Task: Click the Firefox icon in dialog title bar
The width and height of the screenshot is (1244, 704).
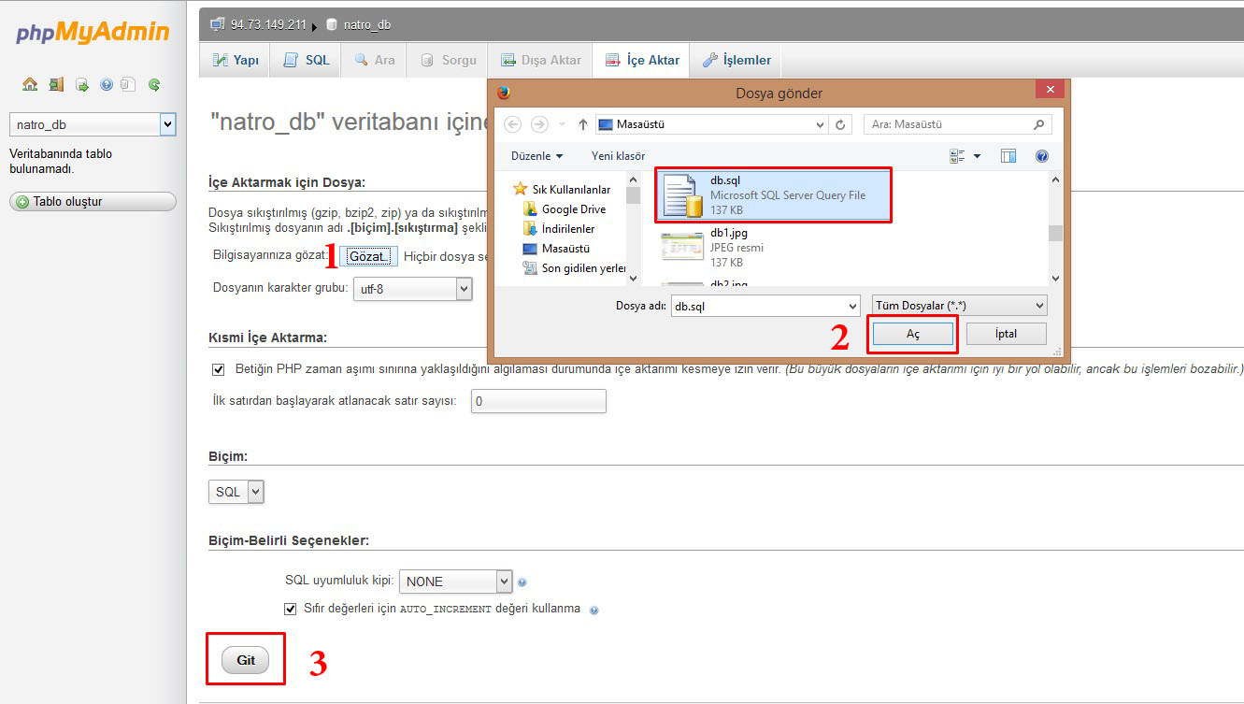Action: tap(504, 93)
